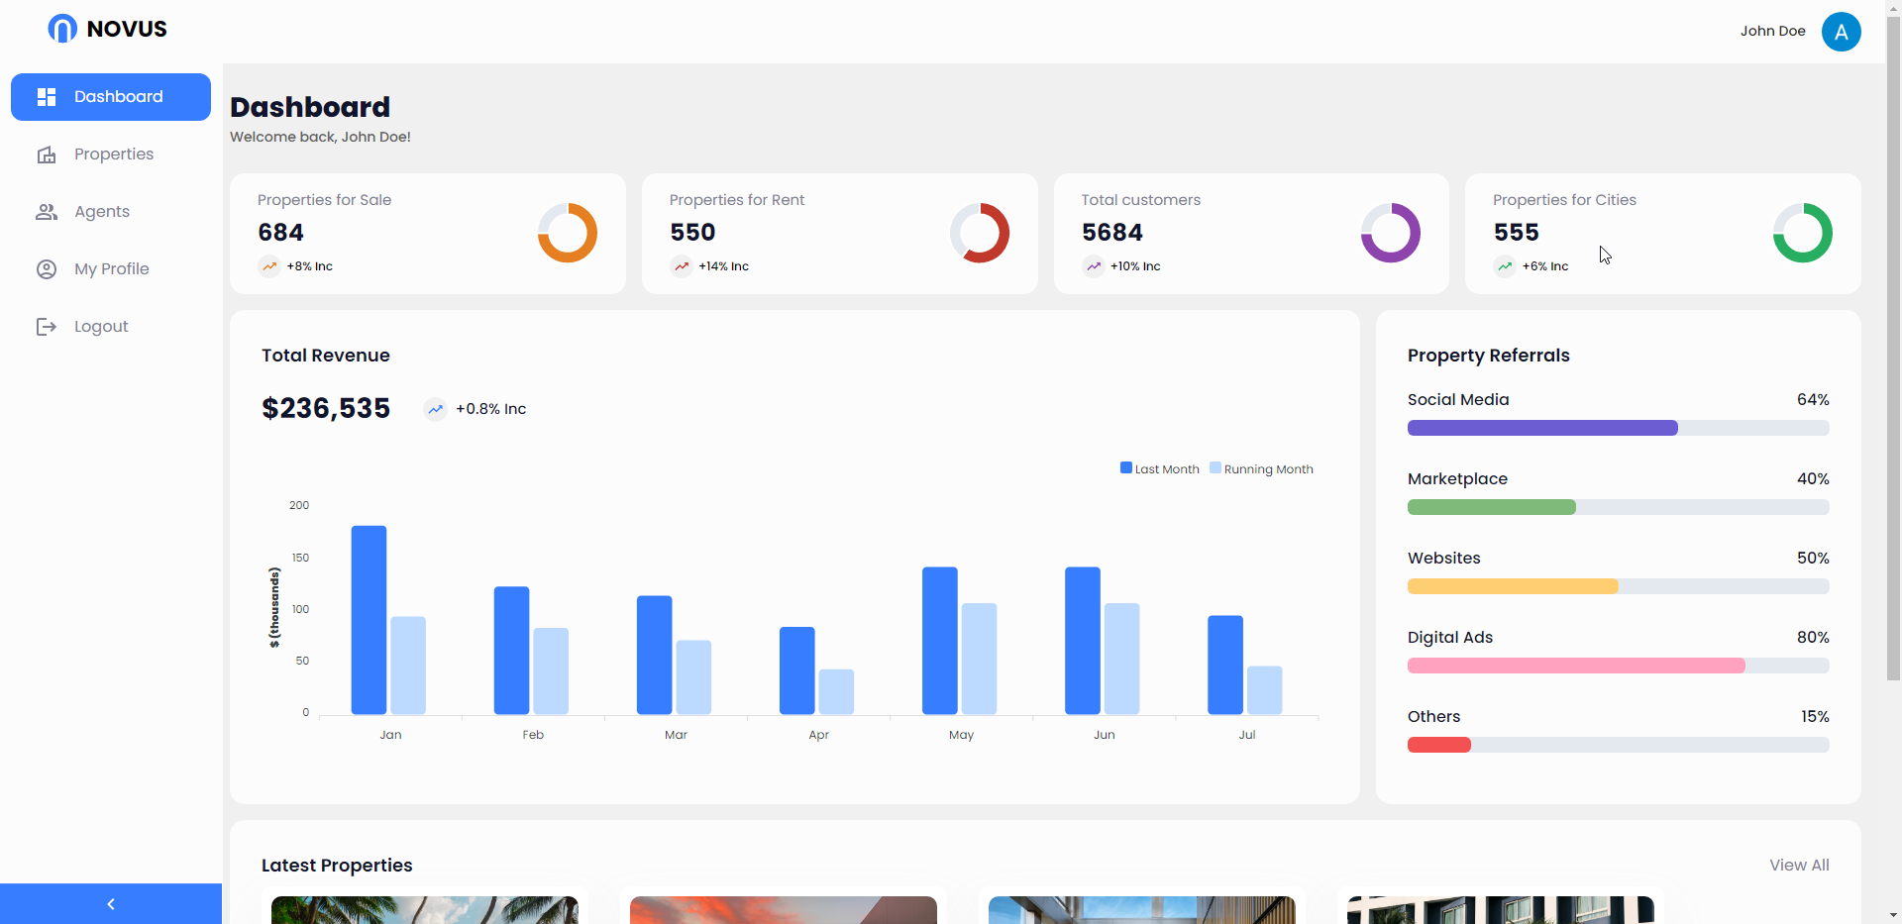Open the user avatar circle
Screen dimensions: 1902x924
1842,31
